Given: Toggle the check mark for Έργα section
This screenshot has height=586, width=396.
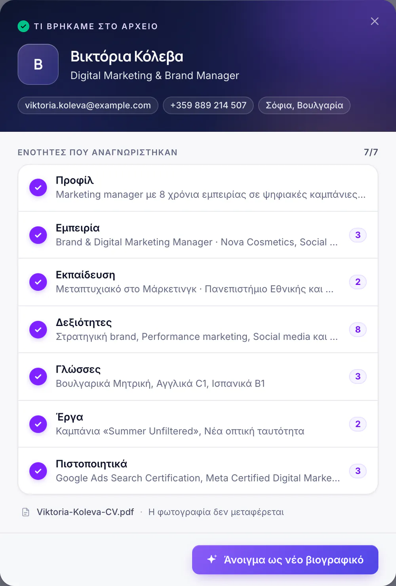Looking at the screenshot, I should 38,424.
